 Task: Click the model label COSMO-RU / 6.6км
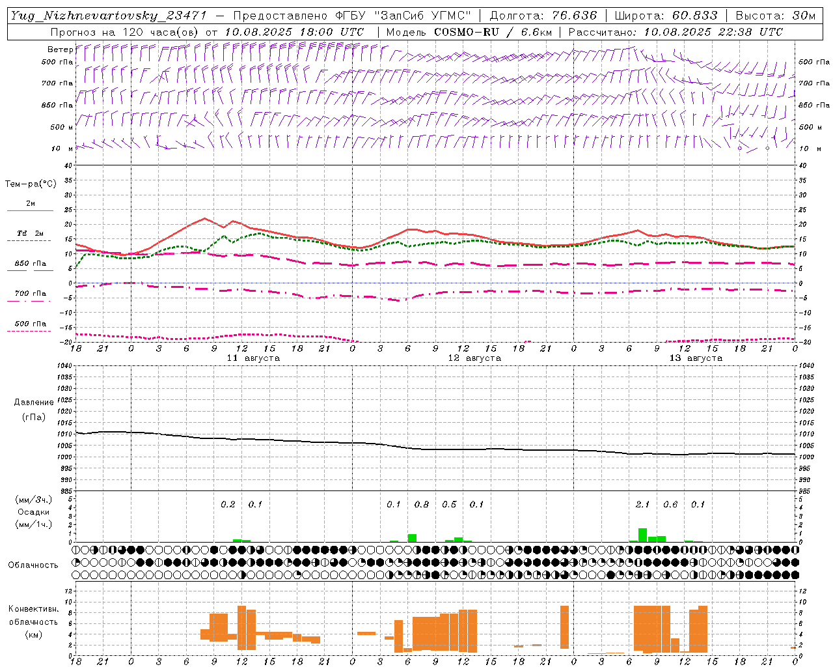[x=494, y=32]
